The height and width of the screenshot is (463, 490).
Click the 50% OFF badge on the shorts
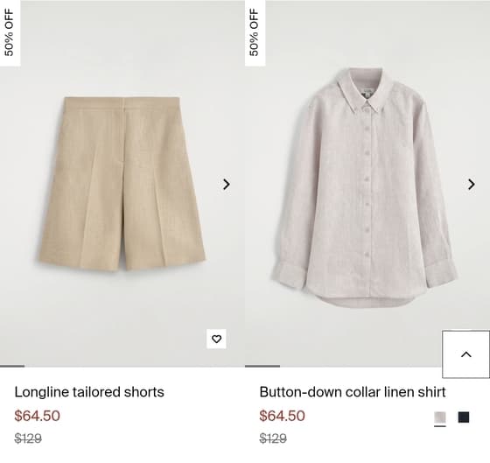point(10,33)
